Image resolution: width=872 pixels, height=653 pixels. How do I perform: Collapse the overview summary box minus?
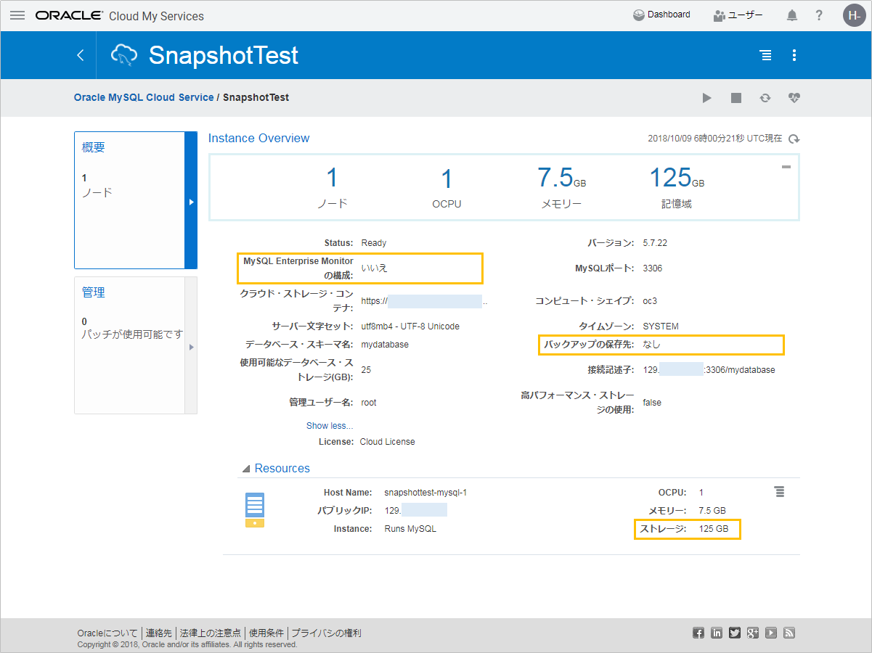click(x=786, y=167)
